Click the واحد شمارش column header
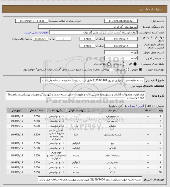The image size is (170, 187). [76, 111]
